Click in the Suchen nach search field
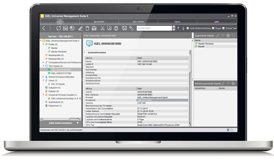Image resolution: width=274 pixels, height=160 pixels. point(154,28)
